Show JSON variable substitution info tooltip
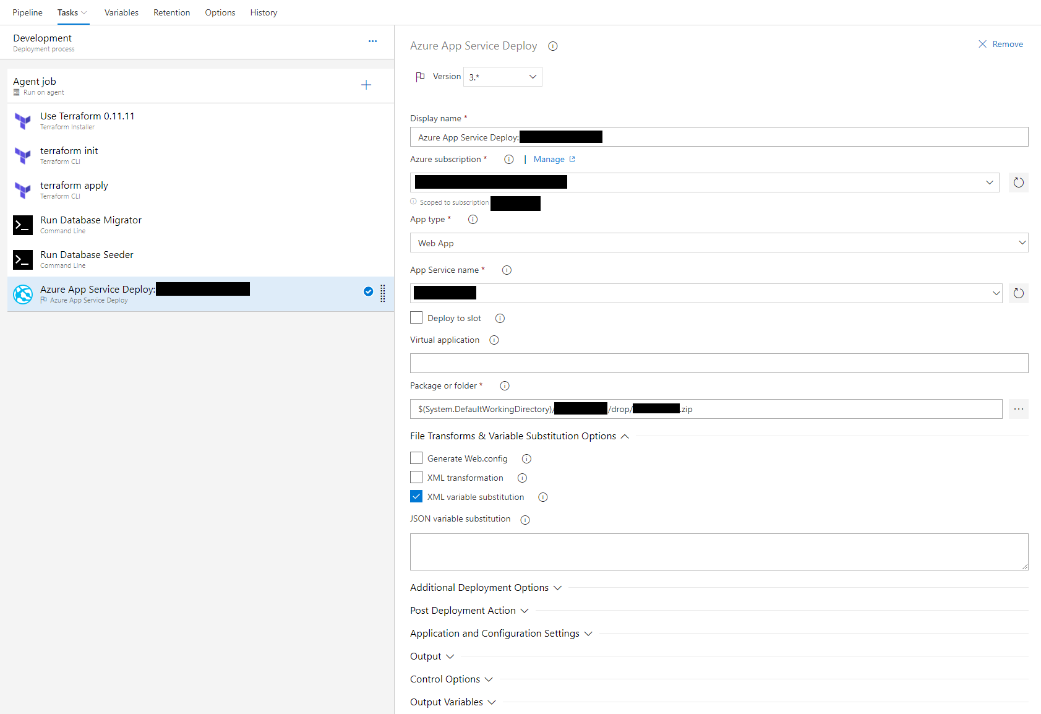1041x714 pixels. [x=525, y=520]
